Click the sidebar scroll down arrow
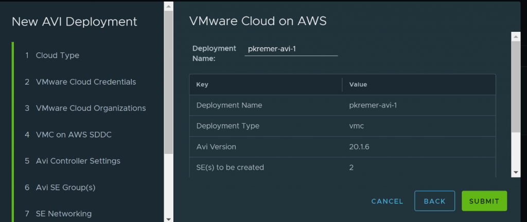The width and height of the screenshot is (527, 222). [168, 218]
